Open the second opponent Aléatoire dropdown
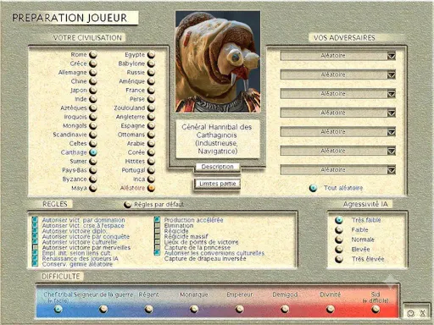This screenshot has width=434, height=325. [338, 74]
